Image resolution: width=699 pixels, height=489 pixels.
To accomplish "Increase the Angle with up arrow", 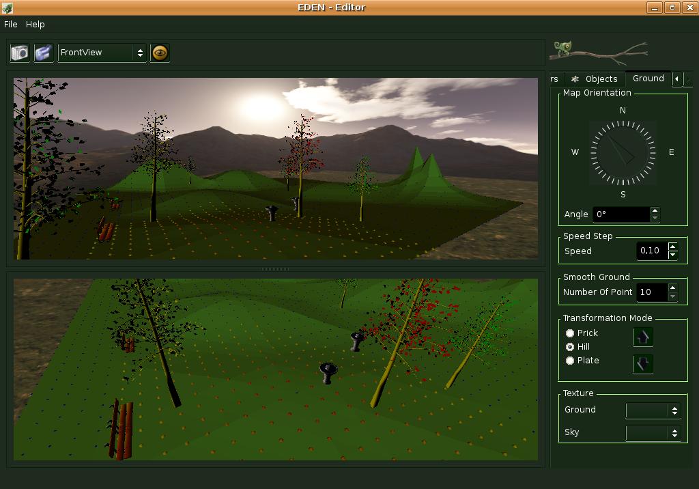I will tap(655, 210).
